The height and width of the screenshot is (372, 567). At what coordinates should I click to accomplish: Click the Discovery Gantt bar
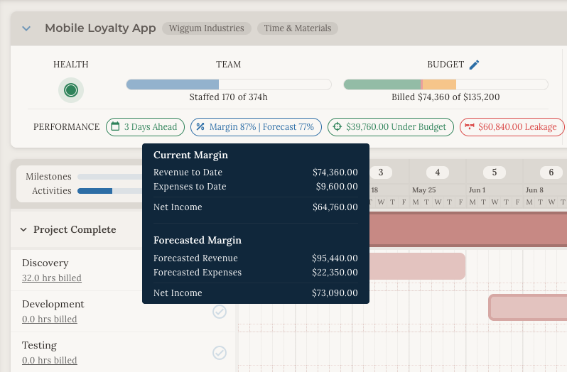click(417, 266)
